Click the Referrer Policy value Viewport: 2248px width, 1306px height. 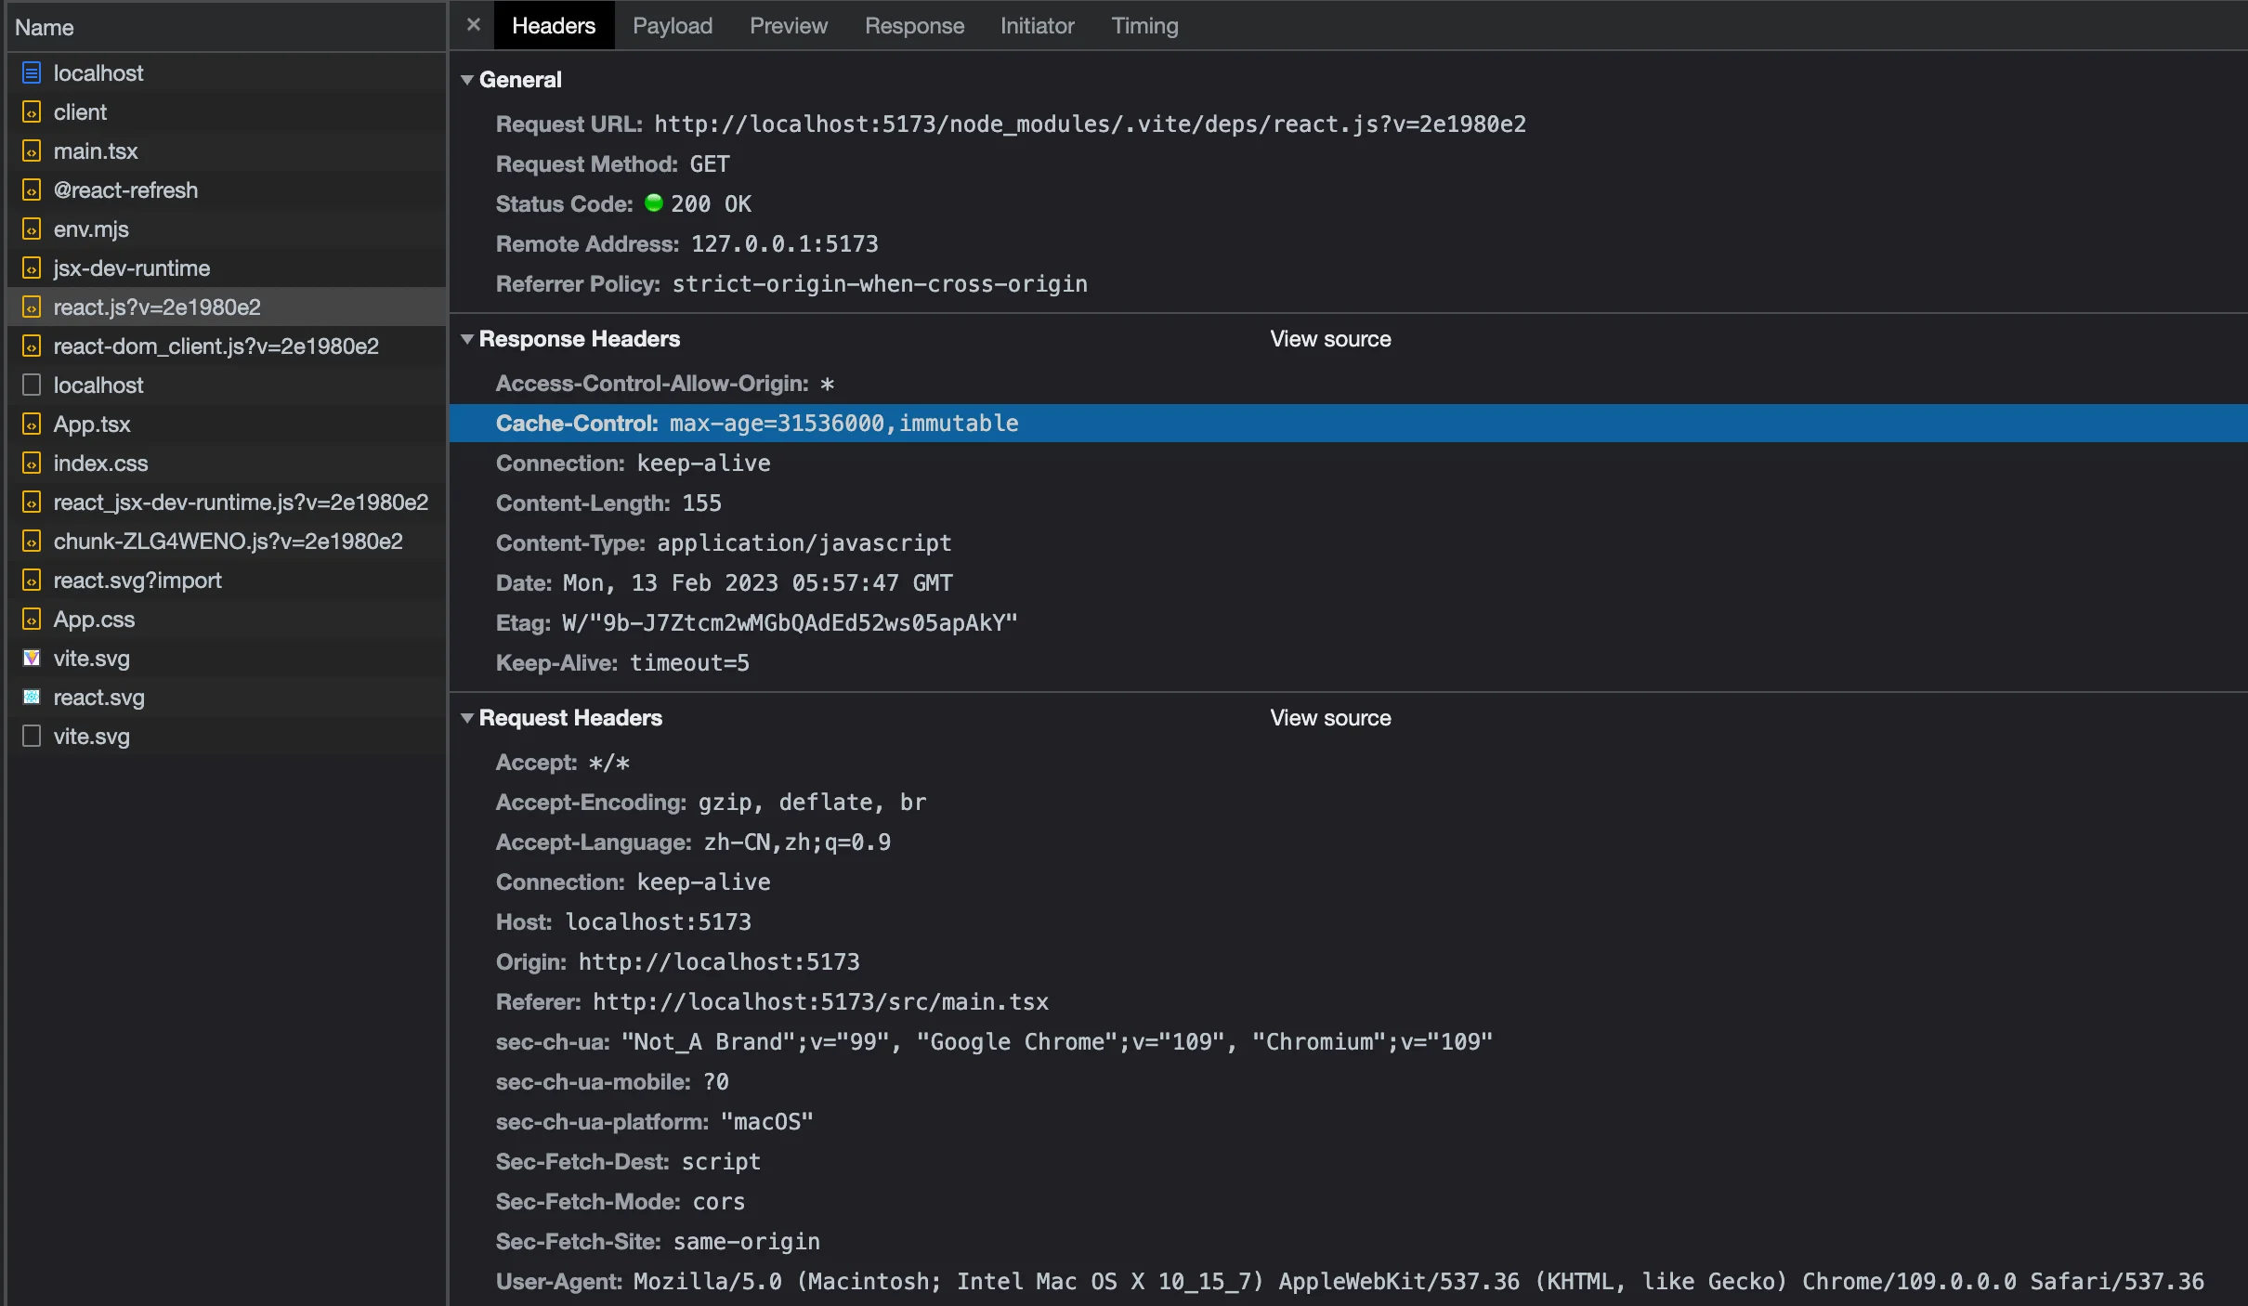(880, 283)
